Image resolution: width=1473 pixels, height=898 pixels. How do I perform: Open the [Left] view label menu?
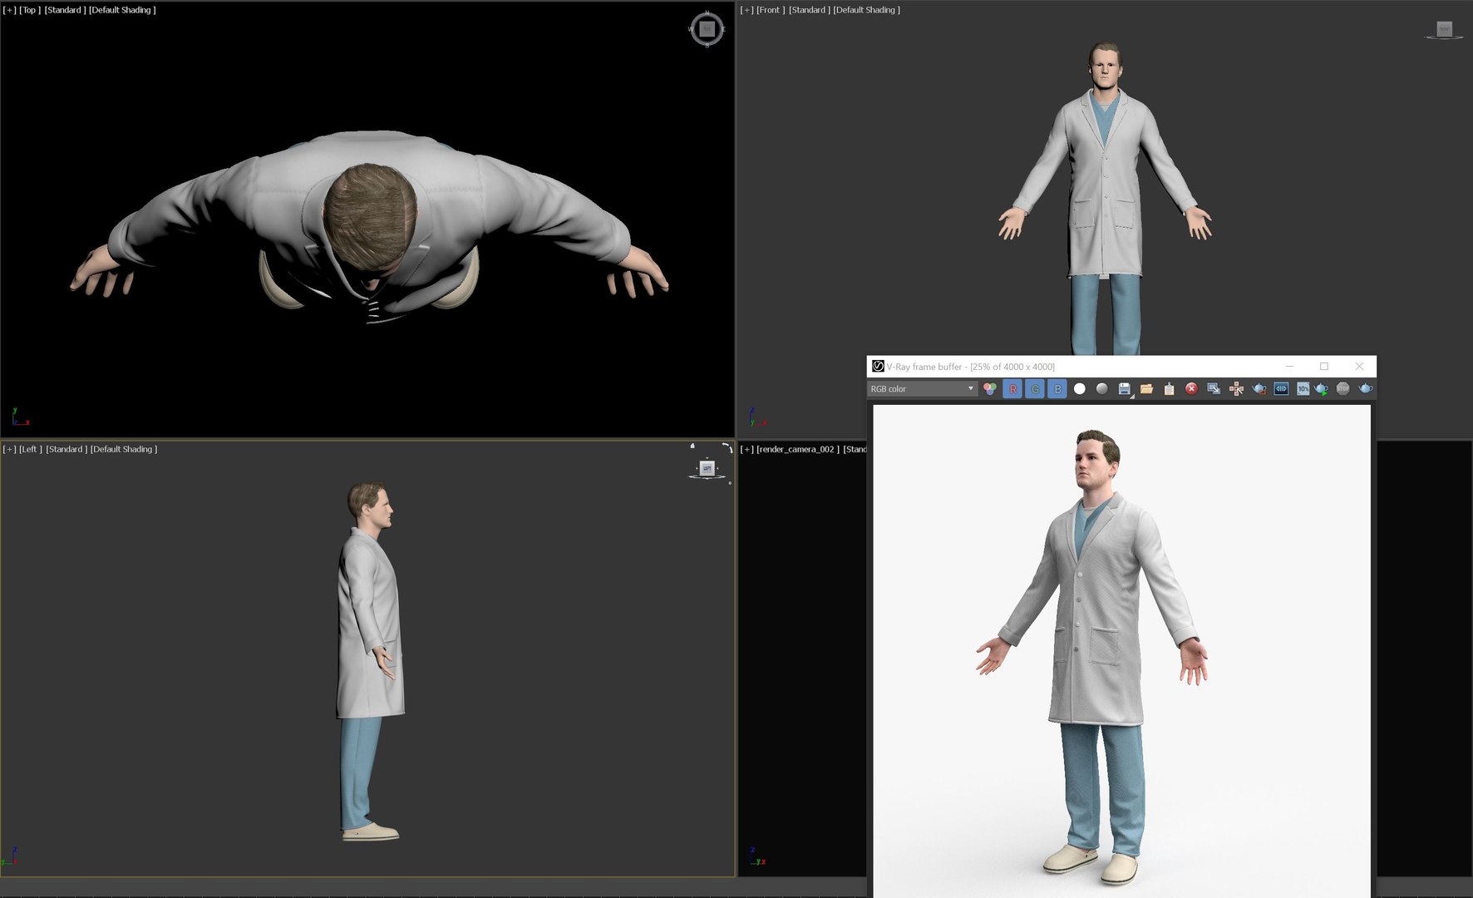pos(31,449)
